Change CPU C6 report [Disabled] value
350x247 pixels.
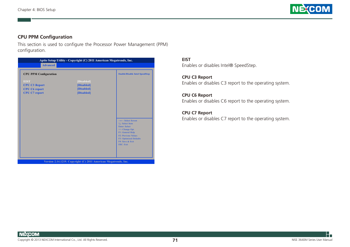pos(84,89)
